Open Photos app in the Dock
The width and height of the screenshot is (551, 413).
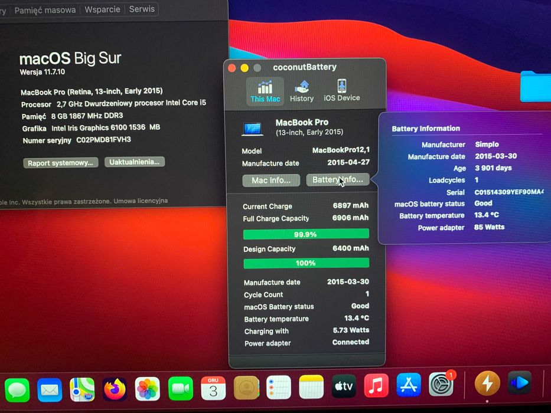(147, 389)
